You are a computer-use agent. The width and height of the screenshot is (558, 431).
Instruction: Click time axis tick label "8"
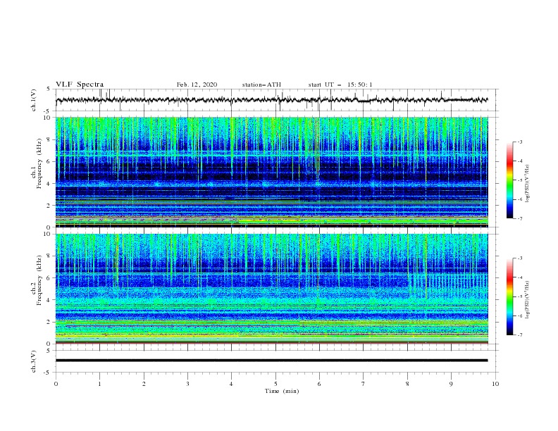(x=407, y=384)
